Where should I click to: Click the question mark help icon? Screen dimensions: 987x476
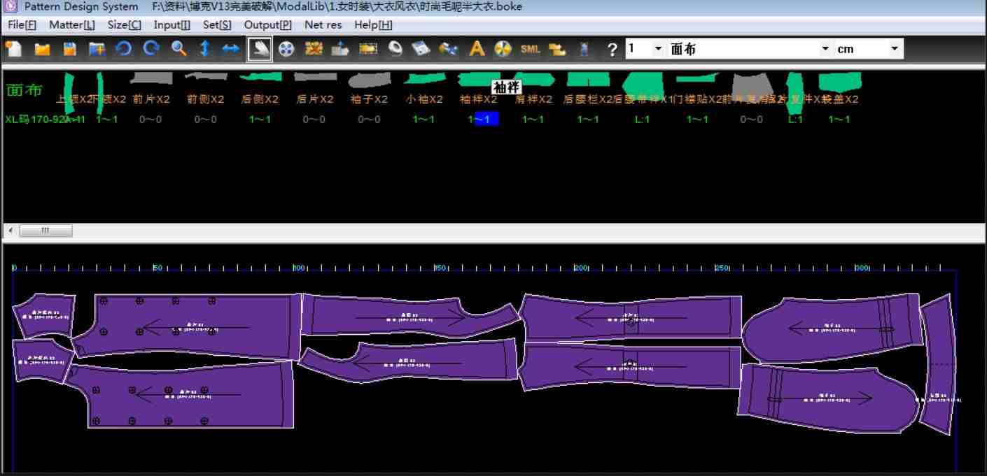[x=612, y=50]
